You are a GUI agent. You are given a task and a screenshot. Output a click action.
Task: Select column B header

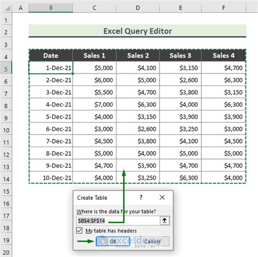pos(51,8)
